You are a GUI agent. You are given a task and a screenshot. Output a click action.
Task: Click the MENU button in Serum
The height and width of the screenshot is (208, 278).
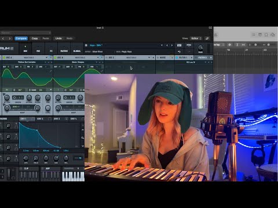[189, 45]
